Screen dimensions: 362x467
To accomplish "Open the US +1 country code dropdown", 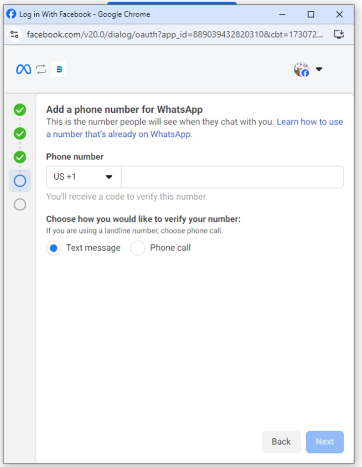I will (83, 177).
